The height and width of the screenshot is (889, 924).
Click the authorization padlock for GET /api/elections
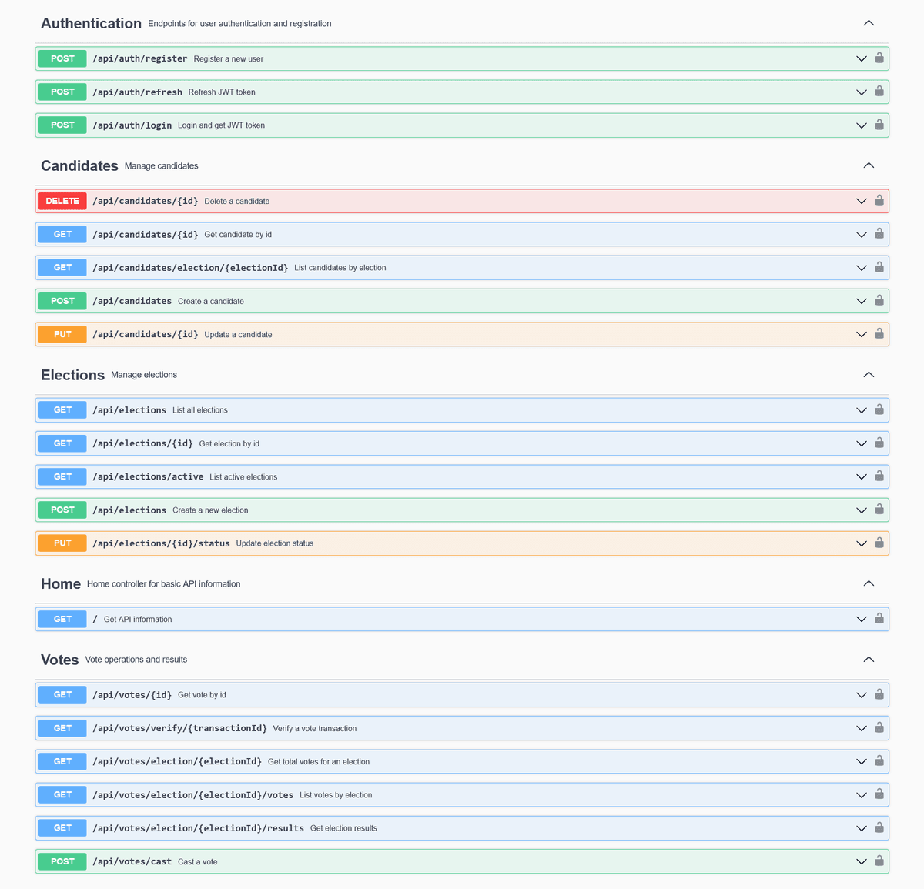(879, 409)
